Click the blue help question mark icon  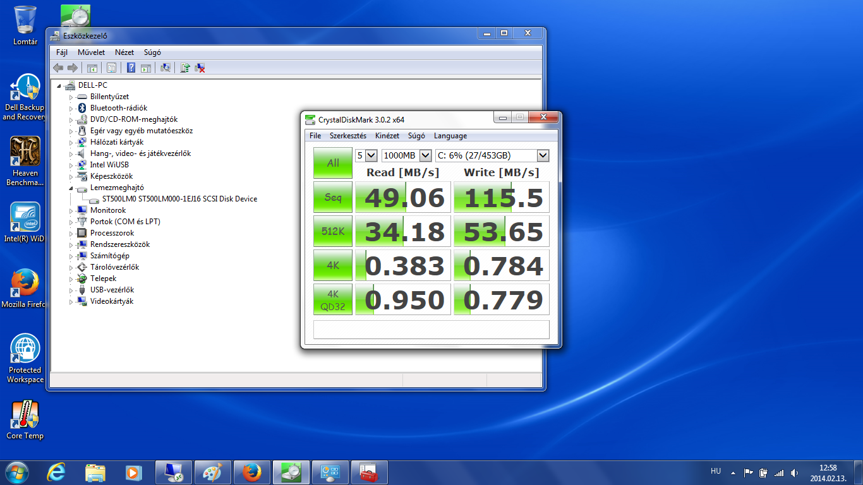[131, 68]
